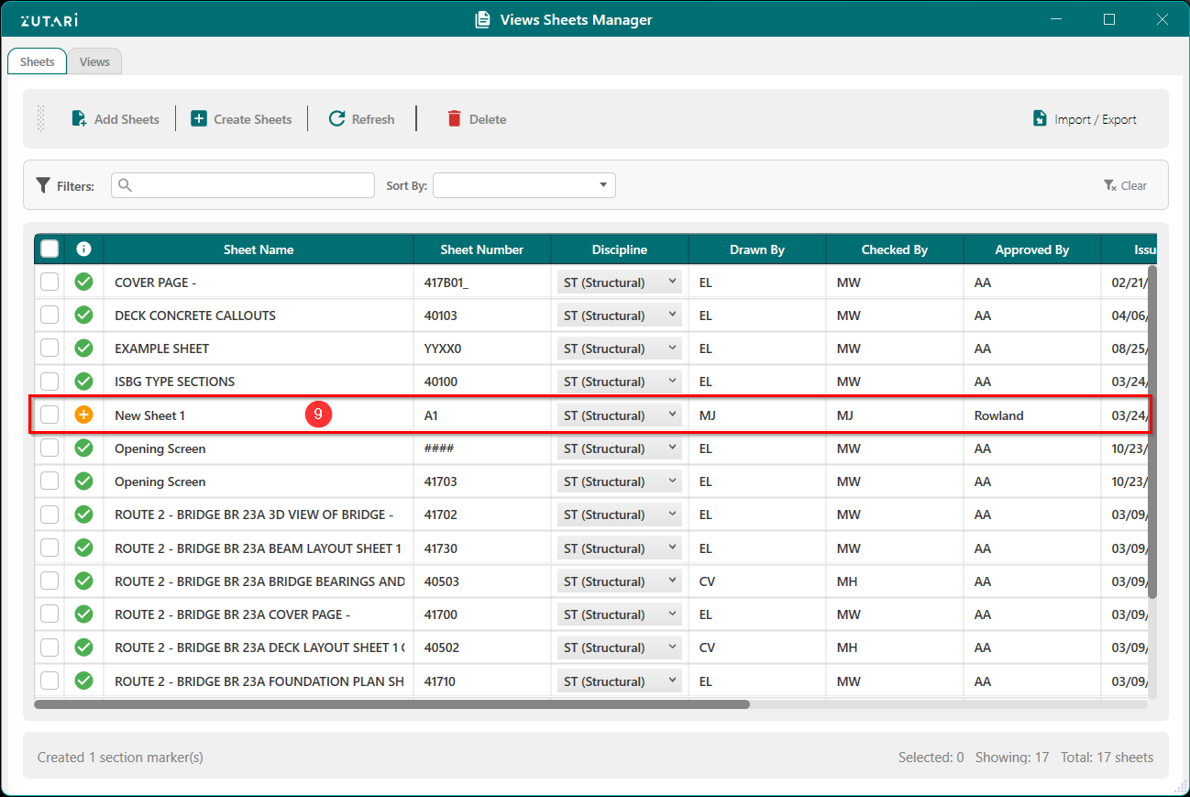Expand Discipline dropdown for DECK CONCRETE CALLOUTS
The height and width of the screenshot is (797, 1190).
(x=619, y=315)
